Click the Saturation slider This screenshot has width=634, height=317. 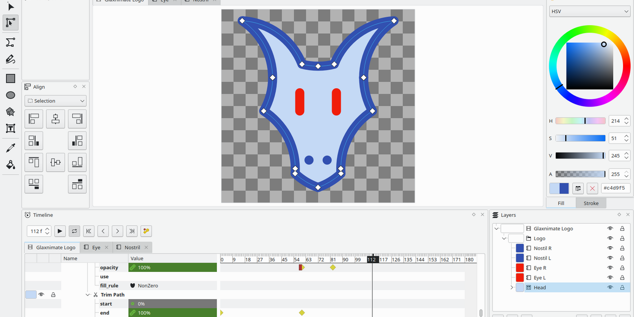pos(581,138)
